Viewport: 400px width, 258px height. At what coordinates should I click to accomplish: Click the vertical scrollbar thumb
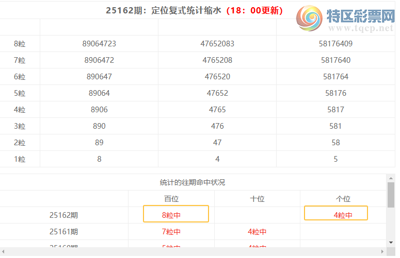click(x=391, y=195)
